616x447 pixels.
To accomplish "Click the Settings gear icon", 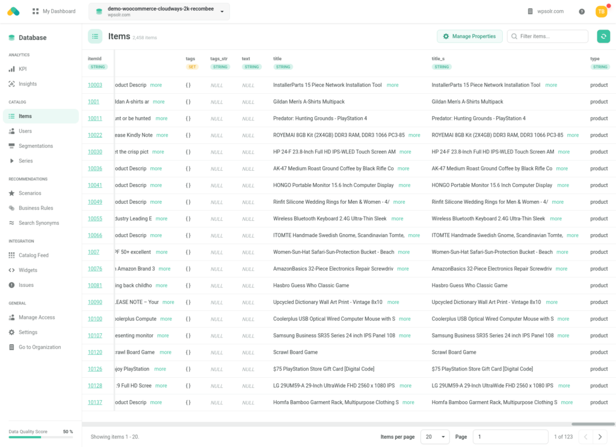I will point(12,332).
